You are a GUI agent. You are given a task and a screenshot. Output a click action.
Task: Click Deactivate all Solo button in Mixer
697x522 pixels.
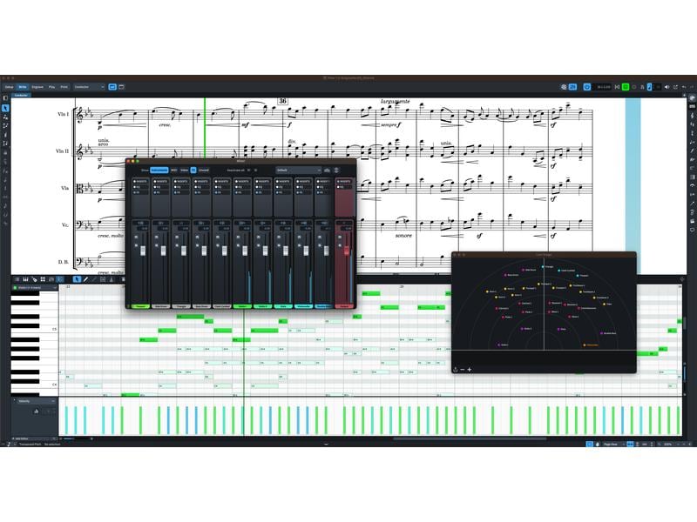click(x=255, y=170)
